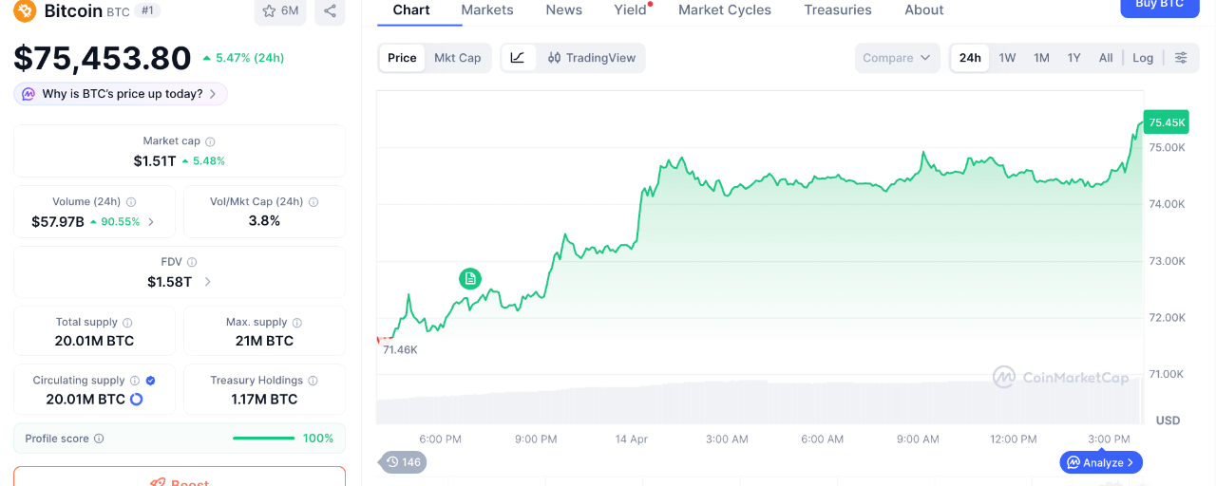
Task: Select the 1W time range
Action: (x=1007, y=58)
